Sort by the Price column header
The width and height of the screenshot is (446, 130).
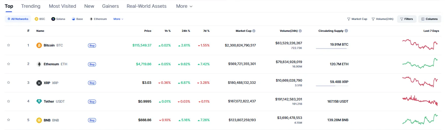pos(148,31)
